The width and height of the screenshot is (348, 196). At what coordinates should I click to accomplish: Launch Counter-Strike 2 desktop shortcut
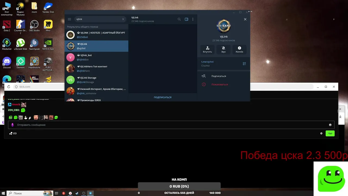[x=20, y=27]
